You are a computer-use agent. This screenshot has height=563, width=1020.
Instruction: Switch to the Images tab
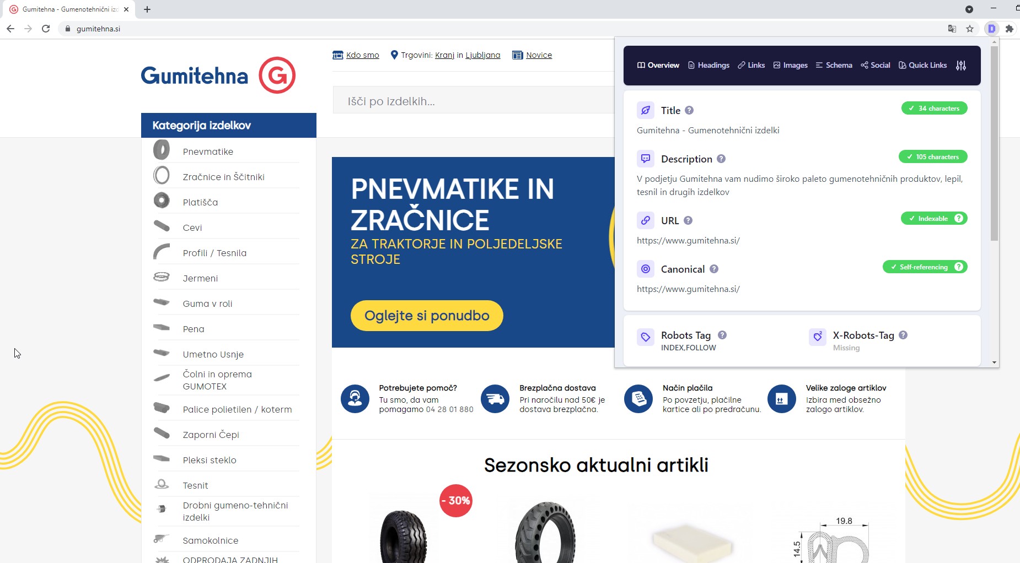[791, 65]
